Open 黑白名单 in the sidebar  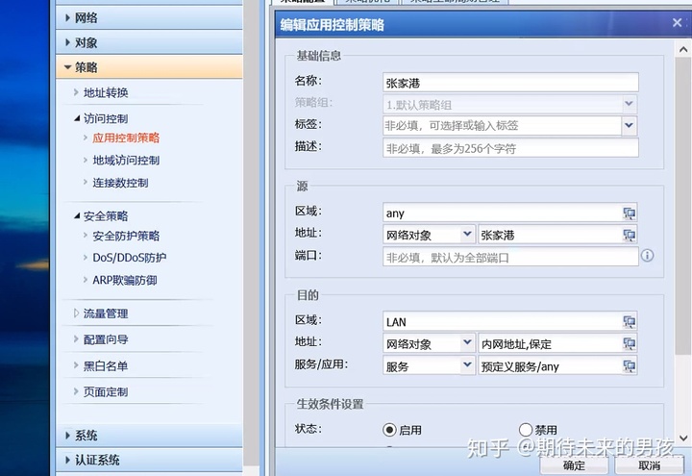click(106, 366)
